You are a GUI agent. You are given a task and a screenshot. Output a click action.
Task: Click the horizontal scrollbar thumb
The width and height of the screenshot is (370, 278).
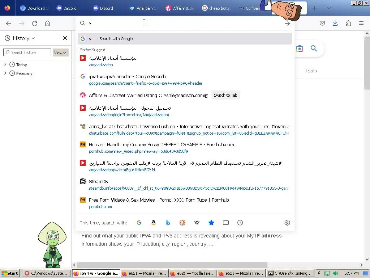coord(172,265)
